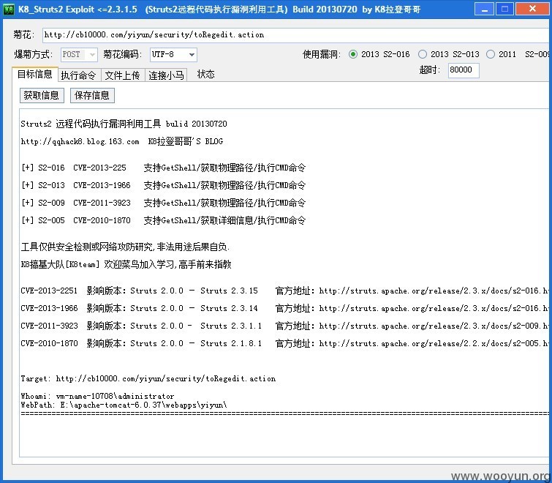
Task: Click the WebPath apache-tomcat result line
Action: point(124,405)
